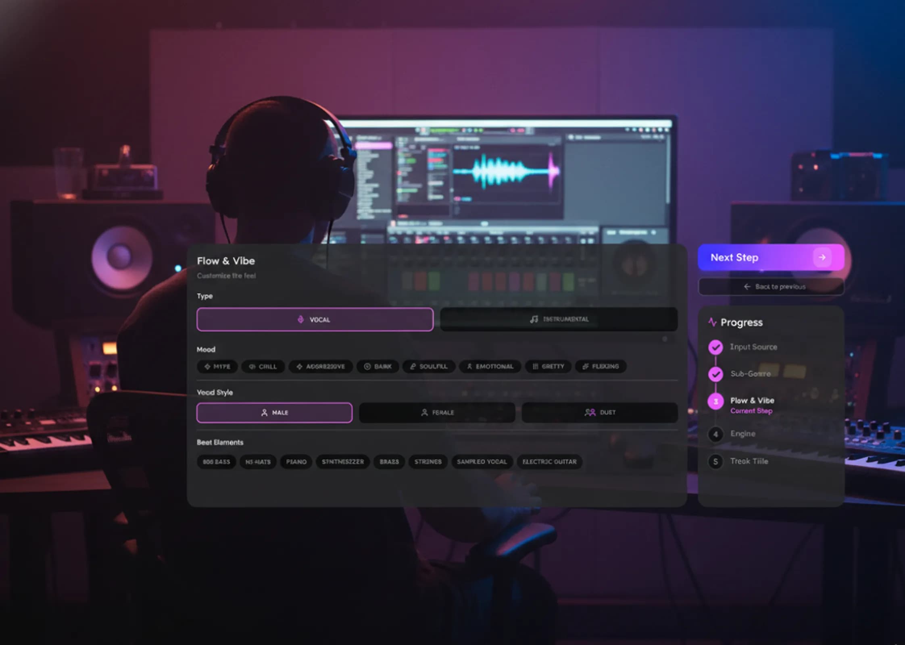
Task: Toggle the 808 Bass beat element
Action: [216, 462]
